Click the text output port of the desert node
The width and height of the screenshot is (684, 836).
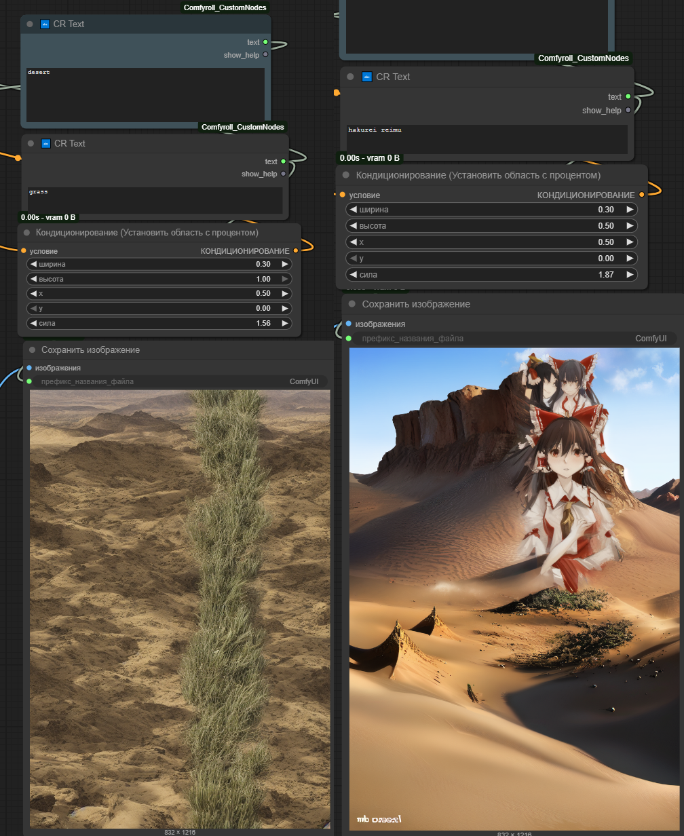(265, 42)
